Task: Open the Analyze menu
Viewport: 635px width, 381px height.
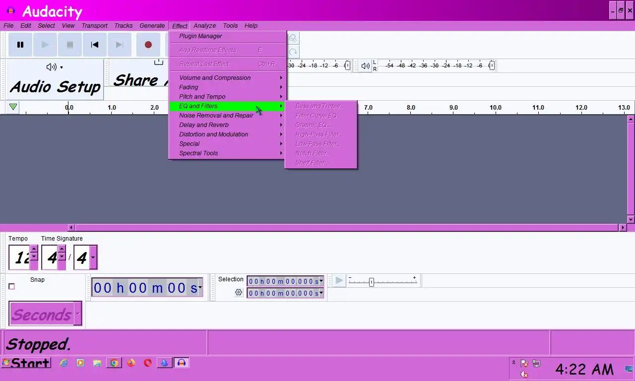Action: [x=204, y=26]
